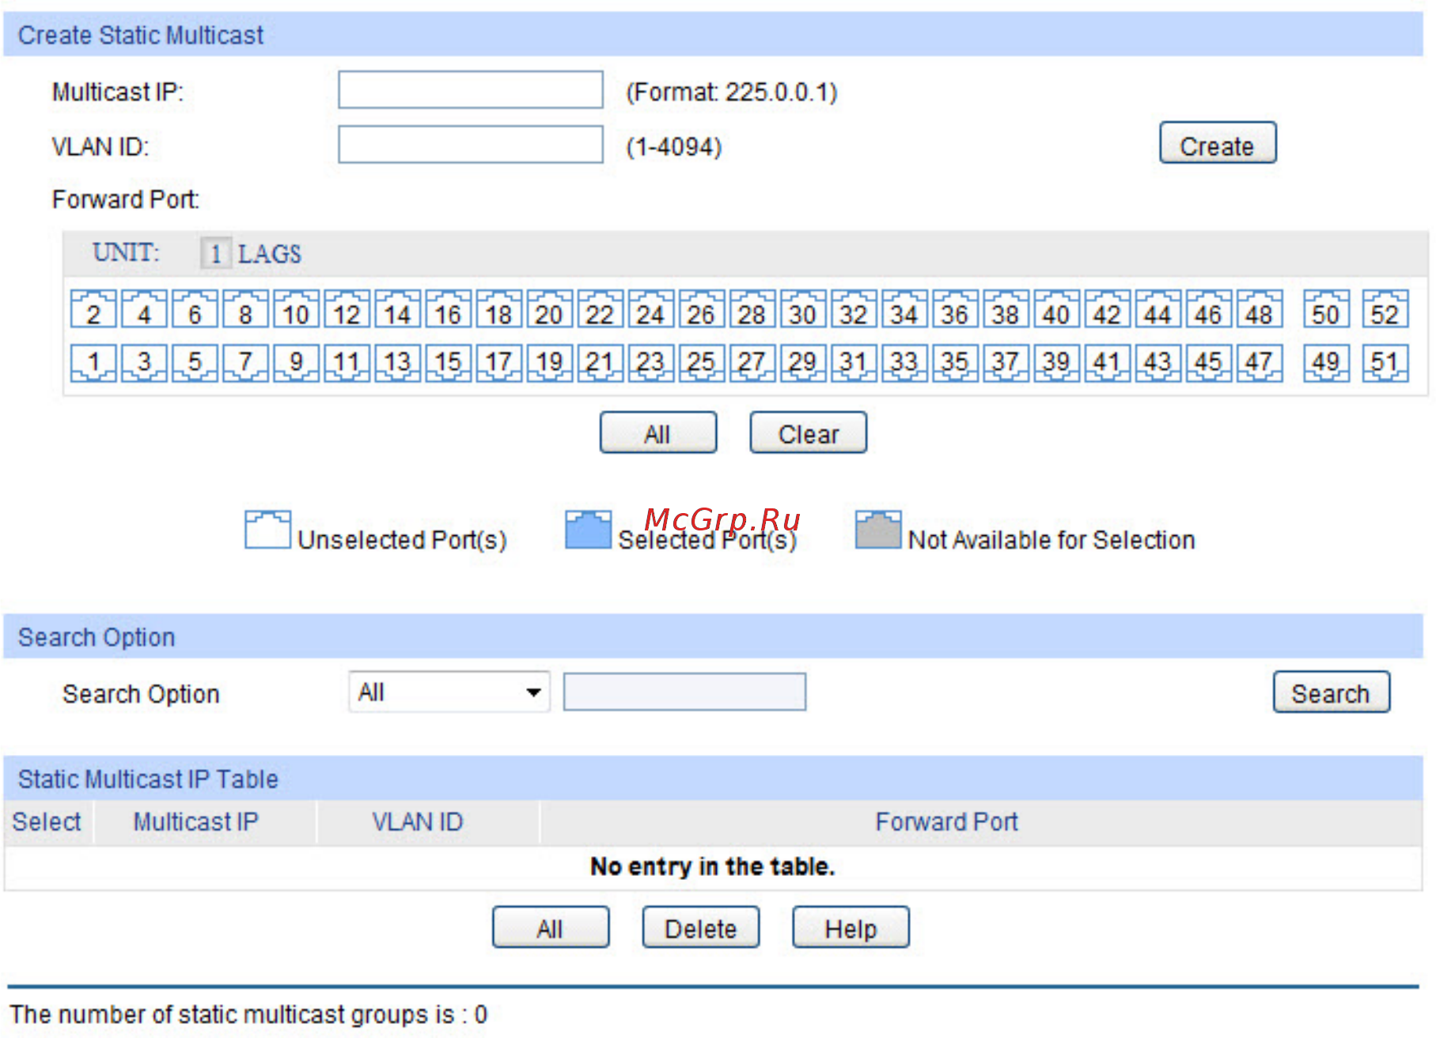Click the Search button
Image resolution: width=1436 pixels, height=1038 pixels.
point(1332,693)
